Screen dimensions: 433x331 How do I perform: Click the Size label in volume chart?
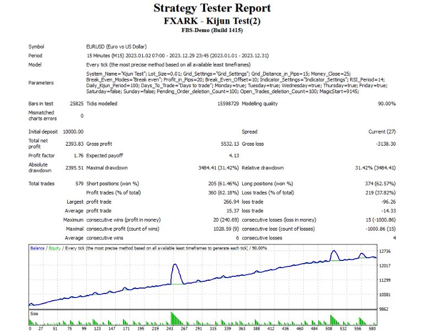pyautogui.click(x=34, y=313)
